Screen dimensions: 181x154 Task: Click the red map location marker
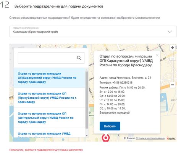[105, 138]
